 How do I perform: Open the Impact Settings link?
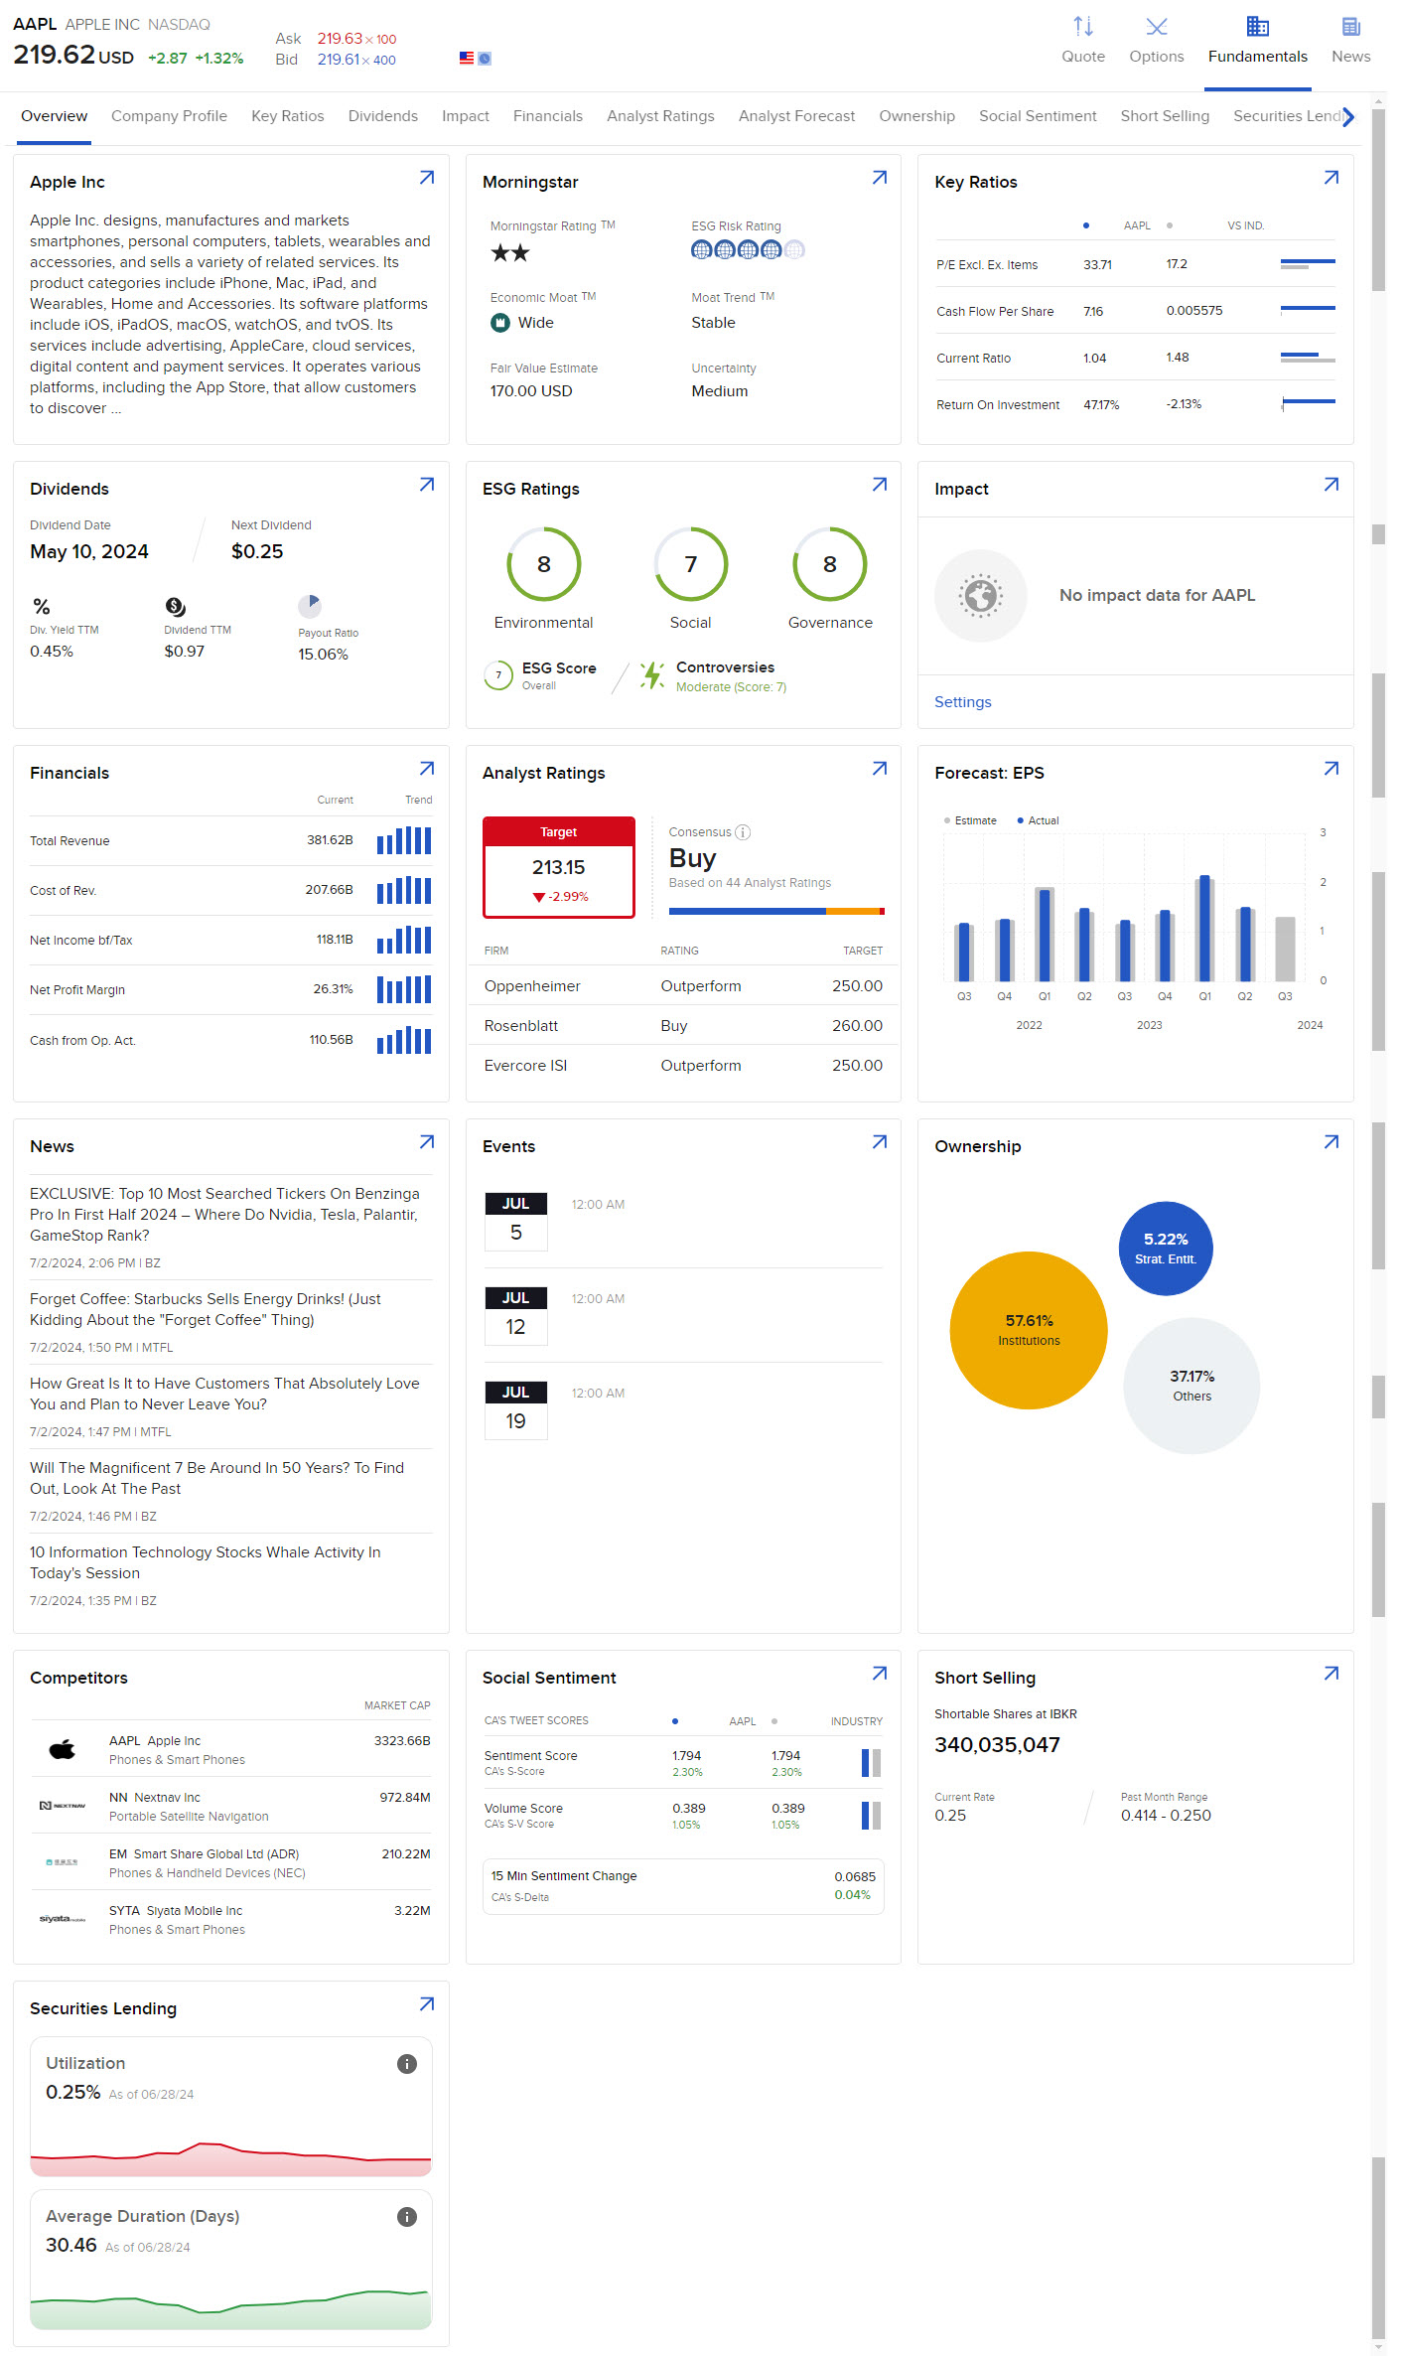(x=963, y=702)
